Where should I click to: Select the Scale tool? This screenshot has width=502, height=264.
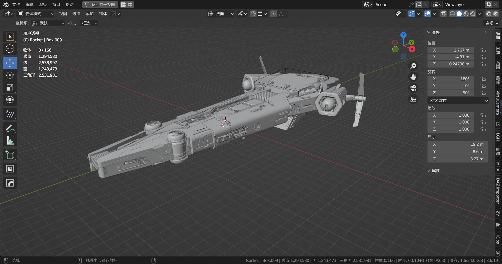[x=10, y=87]
